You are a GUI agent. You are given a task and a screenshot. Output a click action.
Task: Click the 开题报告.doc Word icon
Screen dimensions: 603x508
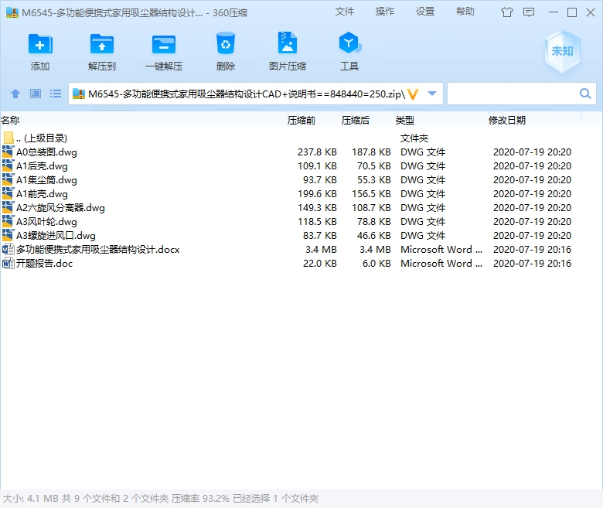pyautogui.click(x=8, y=263)
